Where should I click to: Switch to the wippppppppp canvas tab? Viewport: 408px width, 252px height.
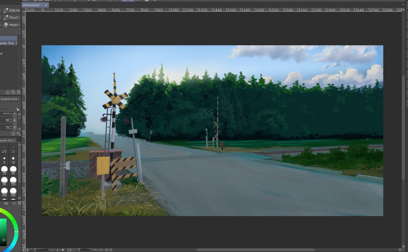tap(32, 5)
